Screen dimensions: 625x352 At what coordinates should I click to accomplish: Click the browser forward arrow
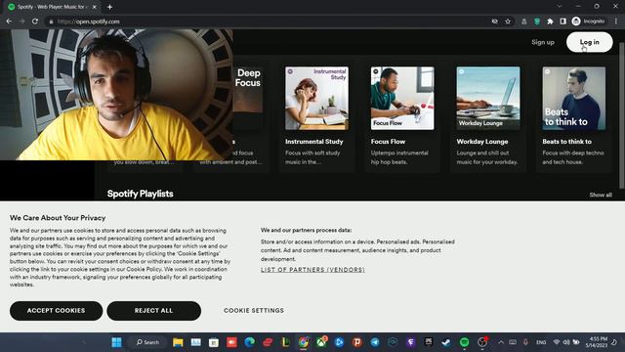pyautogui.click(x=21, y=22)
